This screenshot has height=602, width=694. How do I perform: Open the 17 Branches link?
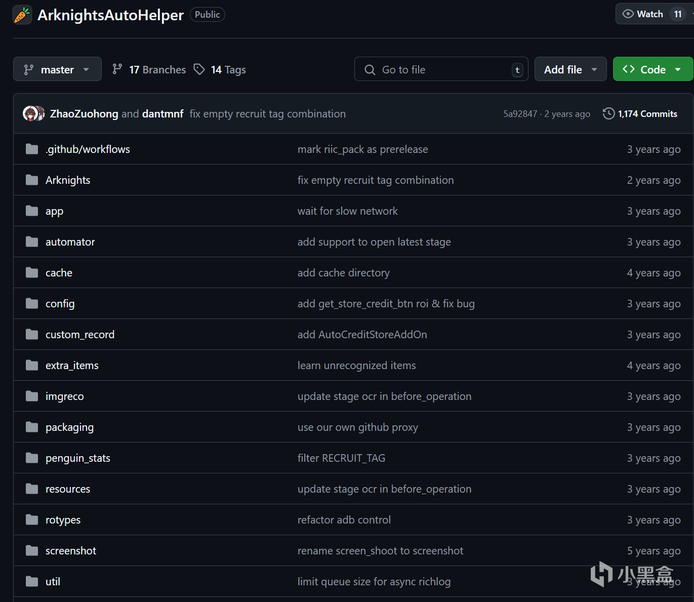149,69
